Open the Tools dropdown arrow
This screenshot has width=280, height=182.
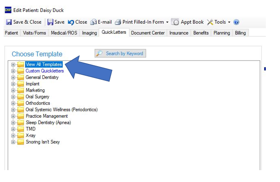click(229, 22)
